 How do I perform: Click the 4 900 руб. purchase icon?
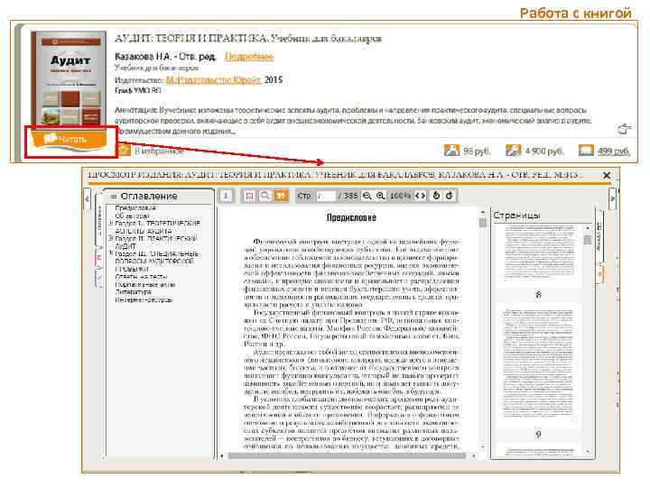[x=513, y=151]
